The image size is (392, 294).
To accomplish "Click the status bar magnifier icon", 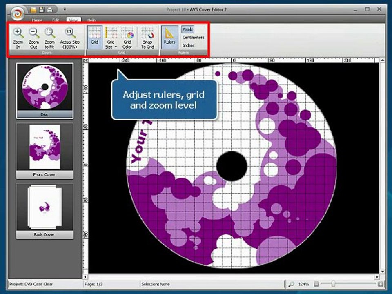I will 291,284.
